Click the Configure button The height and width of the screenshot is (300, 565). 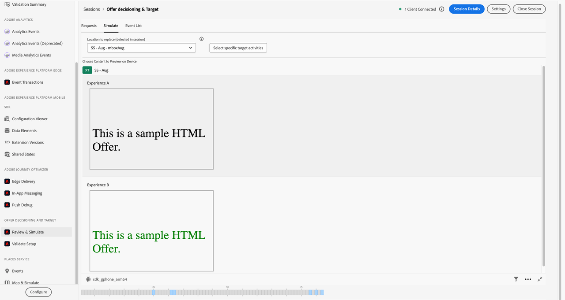38,292
